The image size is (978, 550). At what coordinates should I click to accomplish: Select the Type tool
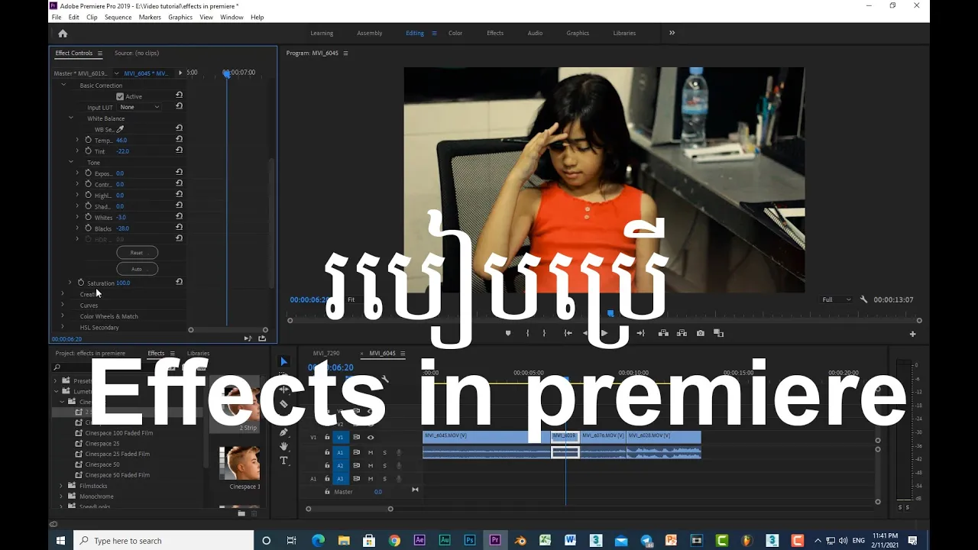283,461
